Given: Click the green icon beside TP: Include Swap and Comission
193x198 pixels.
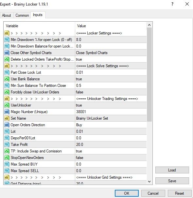Looking at the screenshot, I should click(x=7, y=151).
